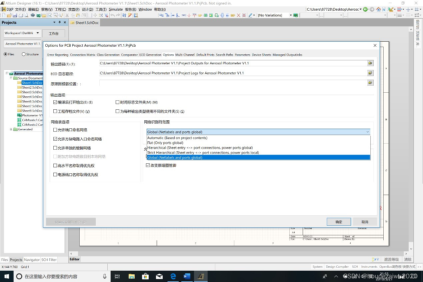Viewport: 423px width, 282px height.
Task: Click the Design Compiler status bar button
Action: click(x=337, y=267)
